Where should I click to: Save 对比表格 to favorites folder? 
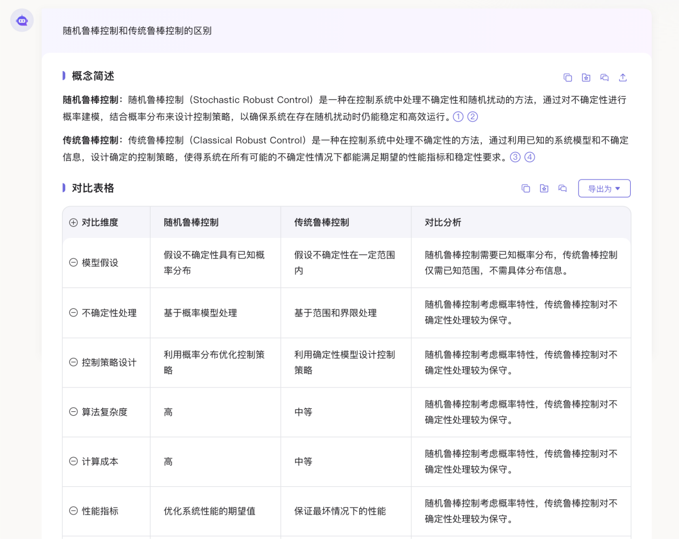(x=544, y=189)
